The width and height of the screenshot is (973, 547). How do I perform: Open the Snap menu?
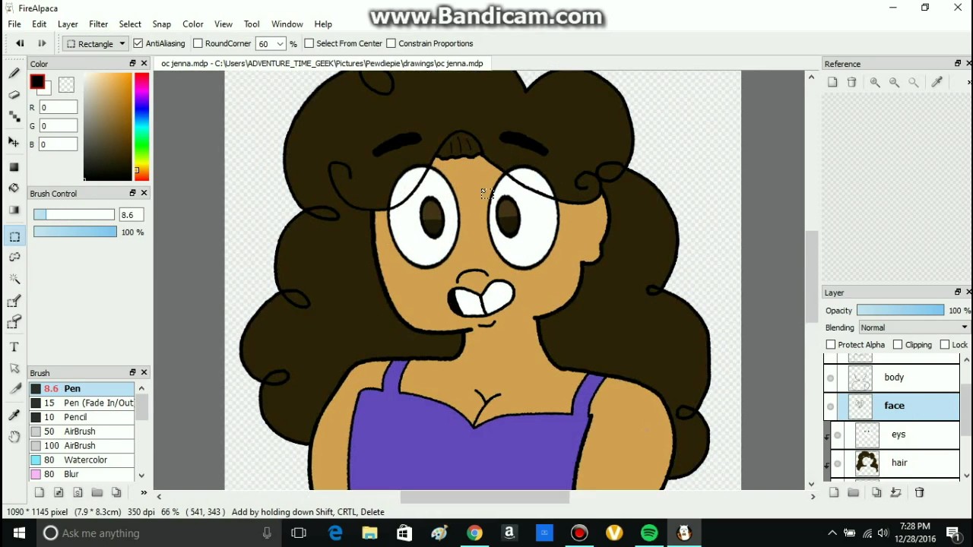click(x=161, y=24)
